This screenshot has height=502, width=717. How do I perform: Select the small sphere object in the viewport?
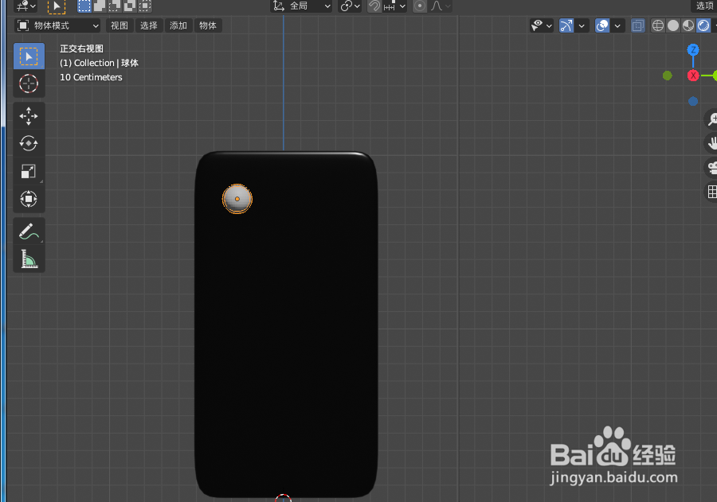pos(237,199)
